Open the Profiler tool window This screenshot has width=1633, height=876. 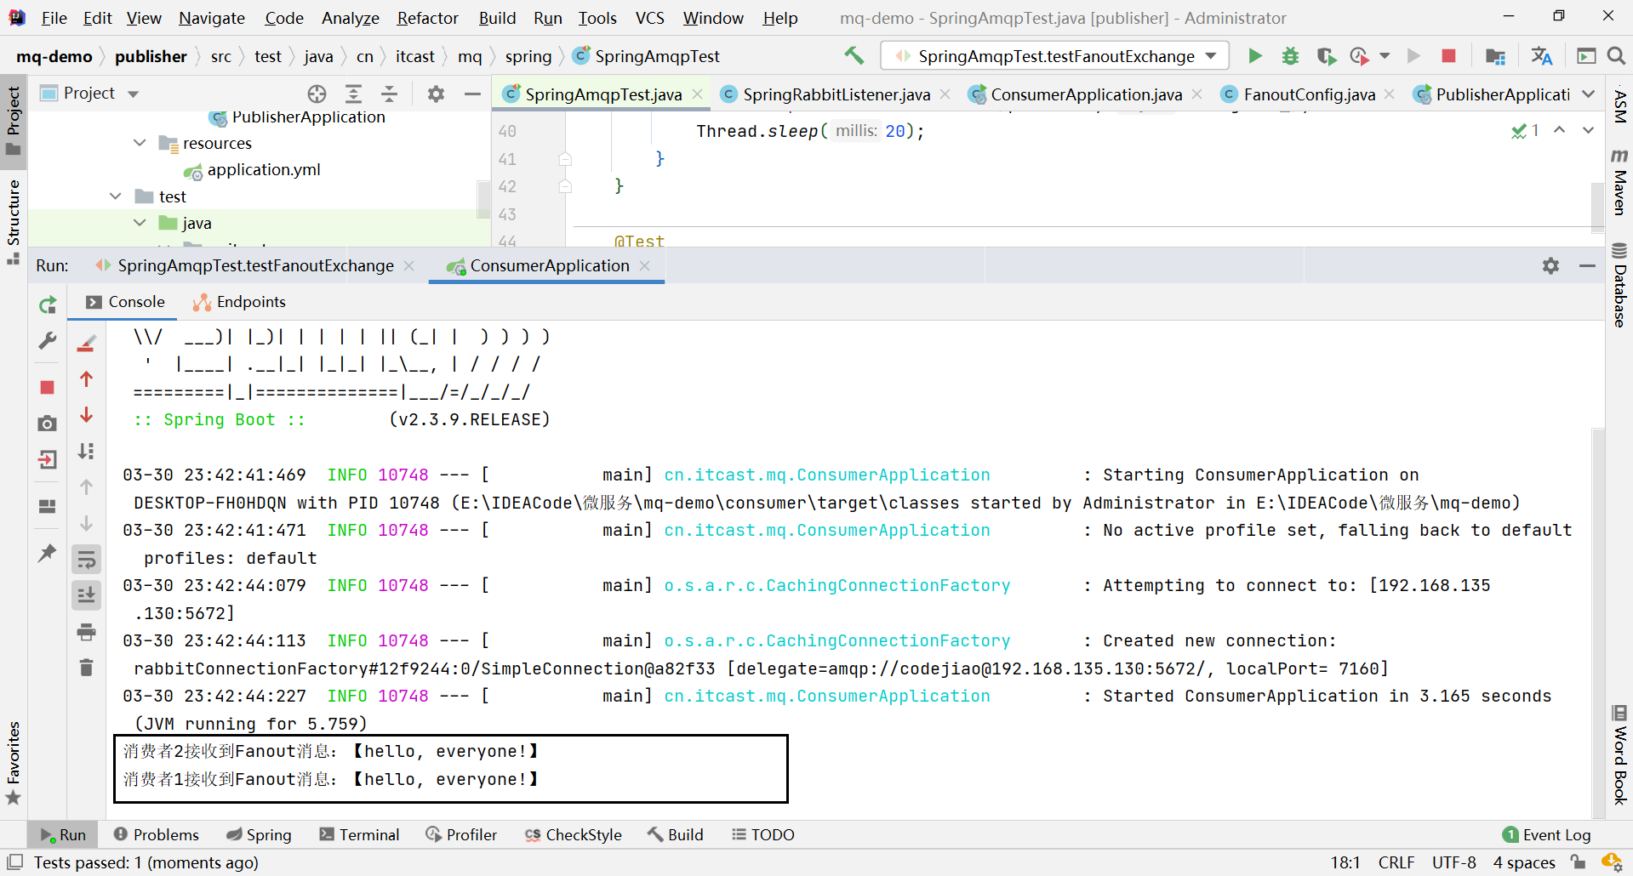click(x=461, y=835)
